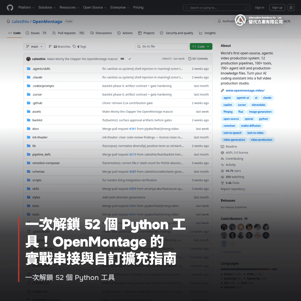
Task: Click the Sign up button
Action: coord(277,8)
